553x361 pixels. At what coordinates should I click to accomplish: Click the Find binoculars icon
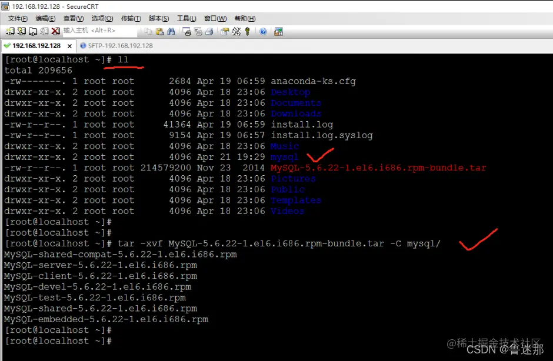(171, 31)
